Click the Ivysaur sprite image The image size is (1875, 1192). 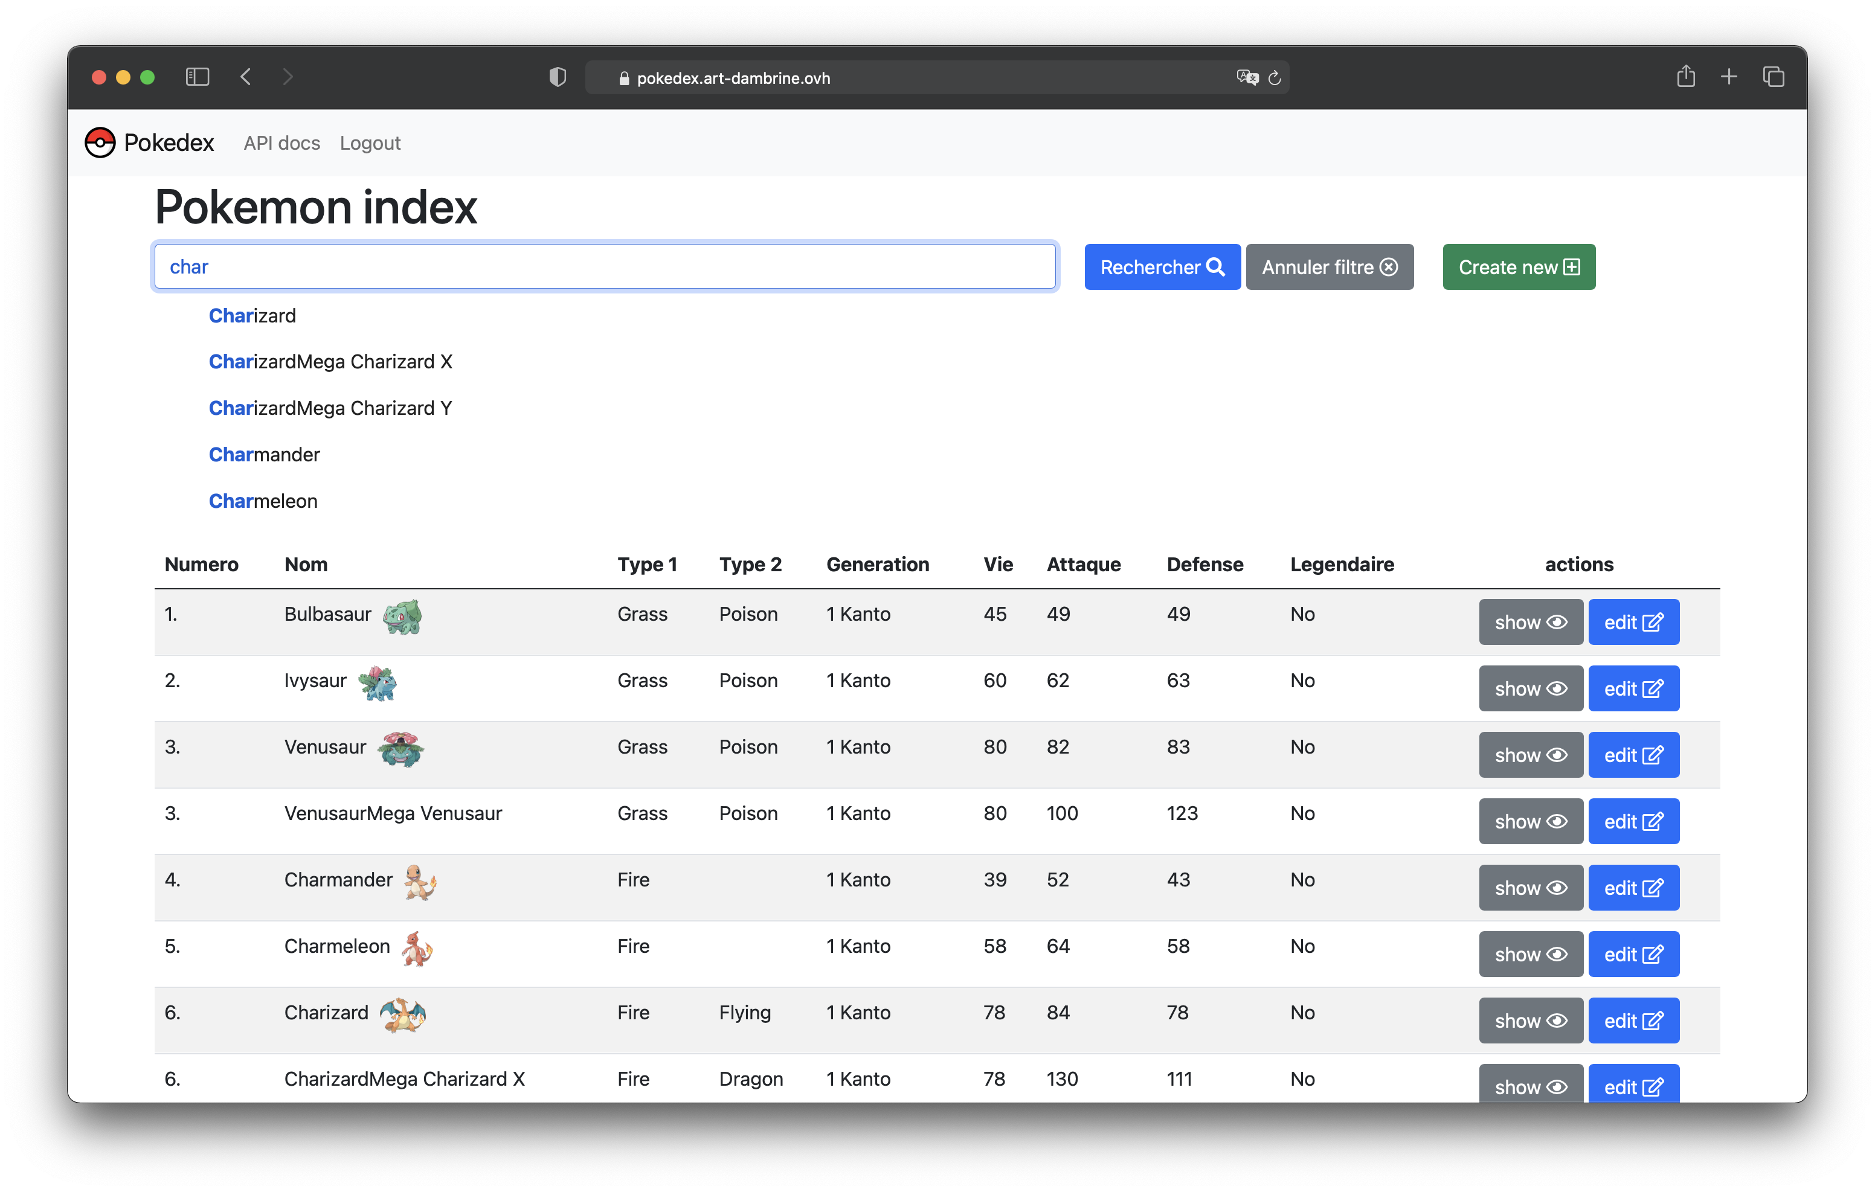378,683
